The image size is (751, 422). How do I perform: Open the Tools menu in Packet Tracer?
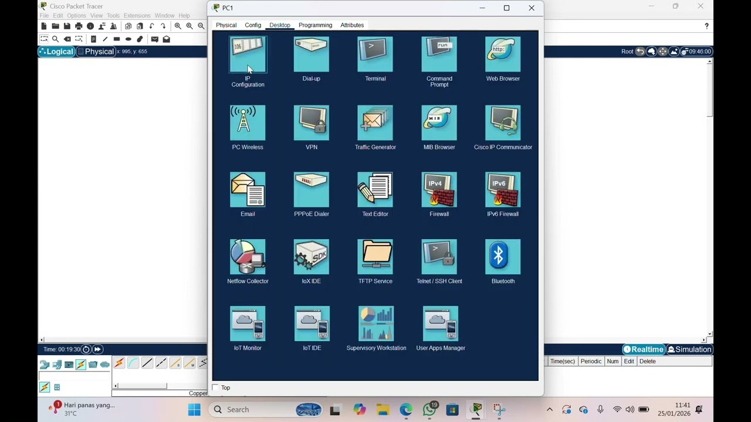pos(113,16)
